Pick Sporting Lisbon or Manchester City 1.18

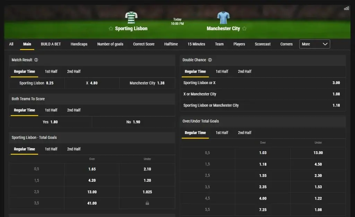point(263,105)
